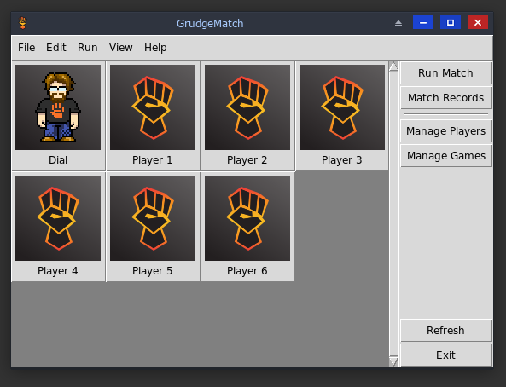The width and height of the screenshot is (506, 387).
Task: Click the GrudgeMatch app icon in title bar
Action: tap(22, 23)
